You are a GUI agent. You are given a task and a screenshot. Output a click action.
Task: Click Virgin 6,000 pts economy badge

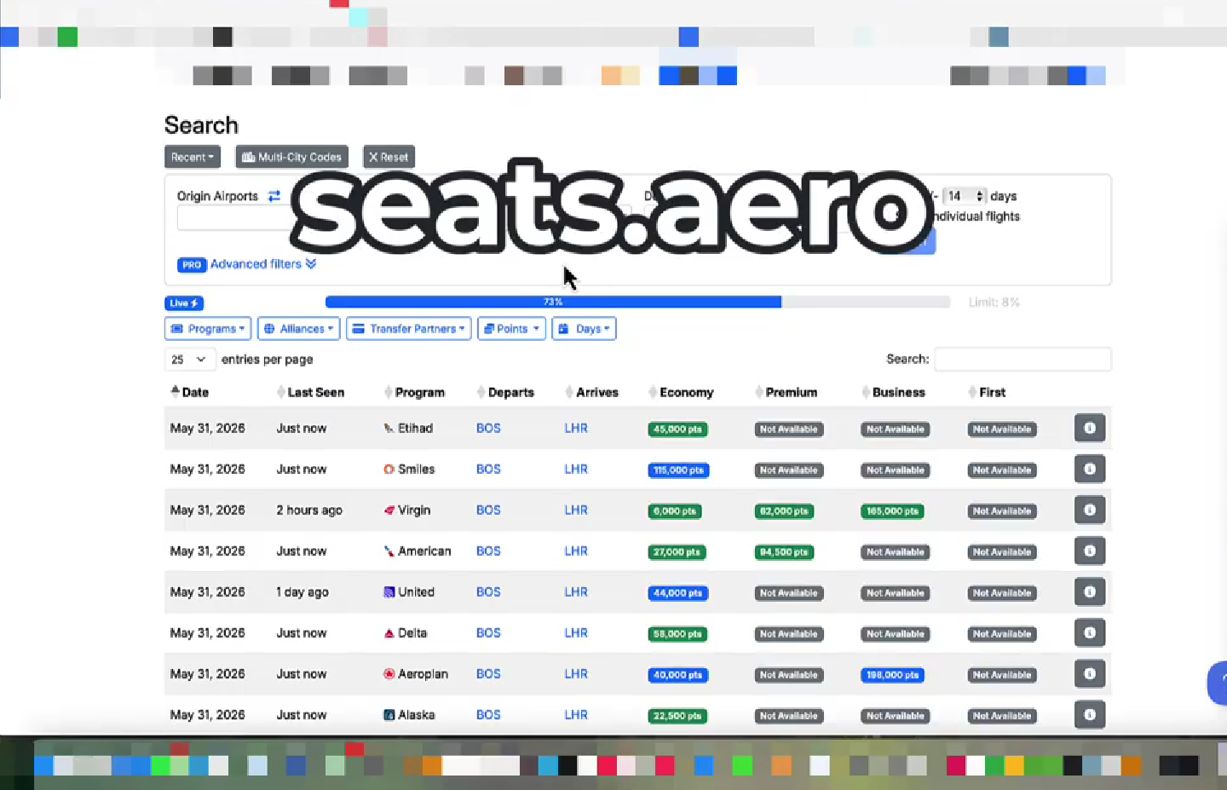[x=674, y=511]
